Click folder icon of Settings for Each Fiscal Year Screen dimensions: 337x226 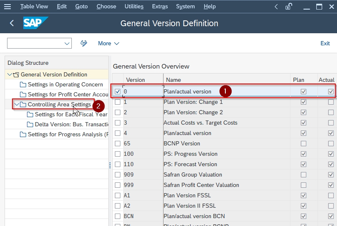(x=30, y=115)
